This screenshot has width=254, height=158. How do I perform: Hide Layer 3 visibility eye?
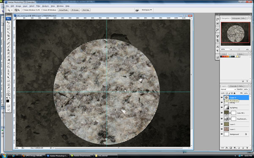[x=222, y=97]
